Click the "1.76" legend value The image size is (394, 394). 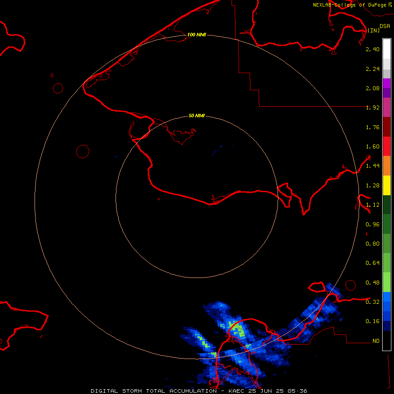(373, 127)
